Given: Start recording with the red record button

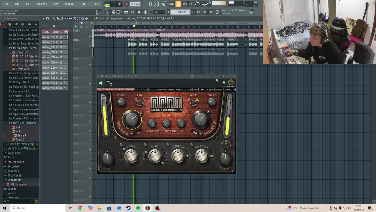Looking at the screenshot, I should (x=126, y=4).
